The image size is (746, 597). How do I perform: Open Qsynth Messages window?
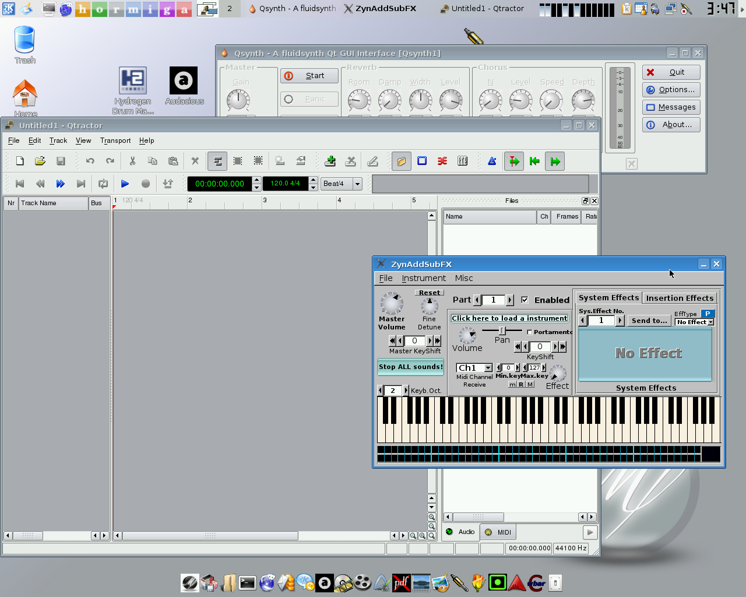pyautogui.click(x=671, y=107)
